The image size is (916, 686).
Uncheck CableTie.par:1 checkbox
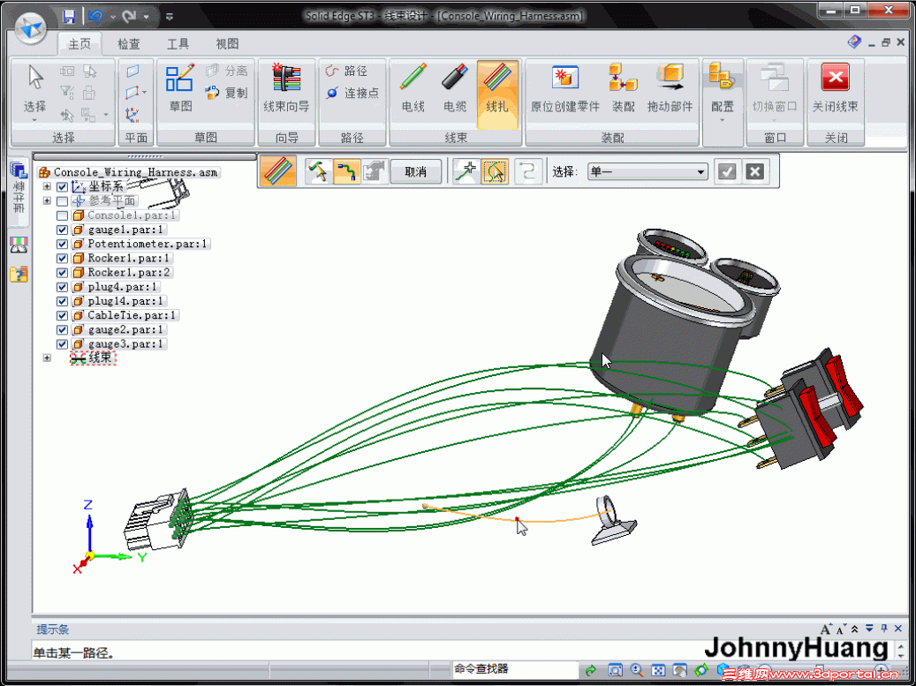tap(63, 315)
